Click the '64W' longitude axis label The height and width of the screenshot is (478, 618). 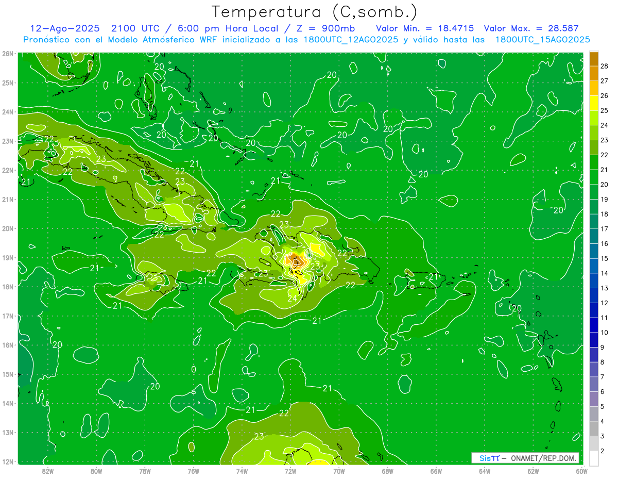pos(485,471)
